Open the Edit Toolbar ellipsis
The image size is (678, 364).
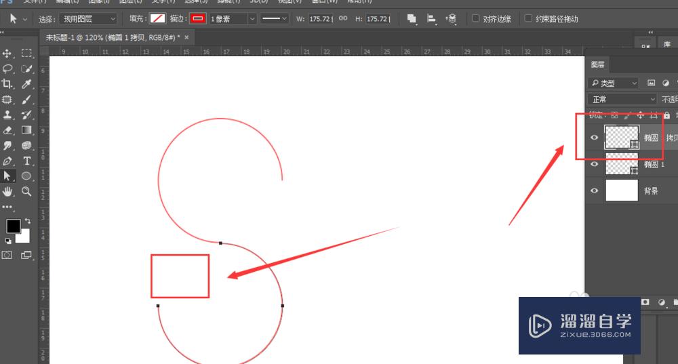[7, 207]
